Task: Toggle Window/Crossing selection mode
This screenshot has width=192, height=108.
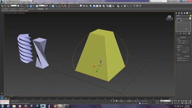Action: point(27,6)
